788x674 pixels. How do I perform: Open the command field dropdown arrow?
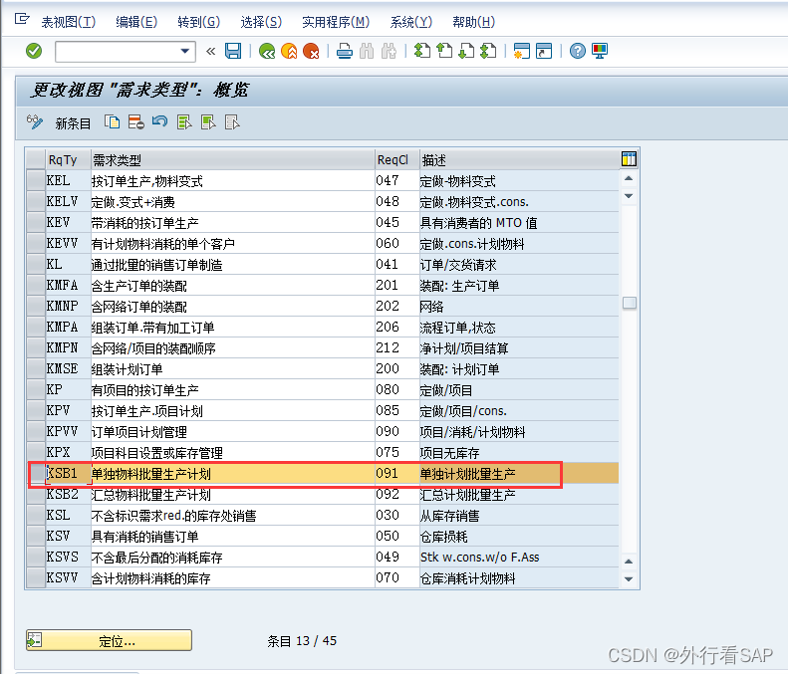(185, 51)
